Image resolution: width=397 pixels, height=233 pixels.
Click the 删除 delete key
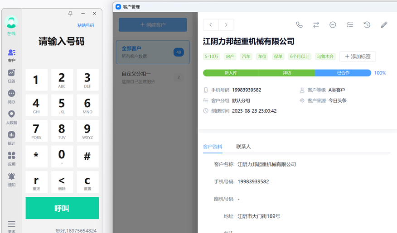[x=62, y=182]
